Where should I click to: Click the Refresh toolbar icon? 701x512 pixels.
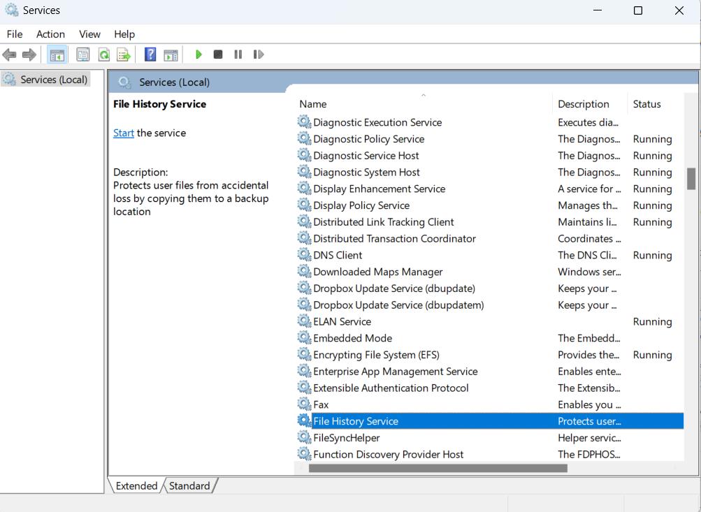[x=104, y=54]
